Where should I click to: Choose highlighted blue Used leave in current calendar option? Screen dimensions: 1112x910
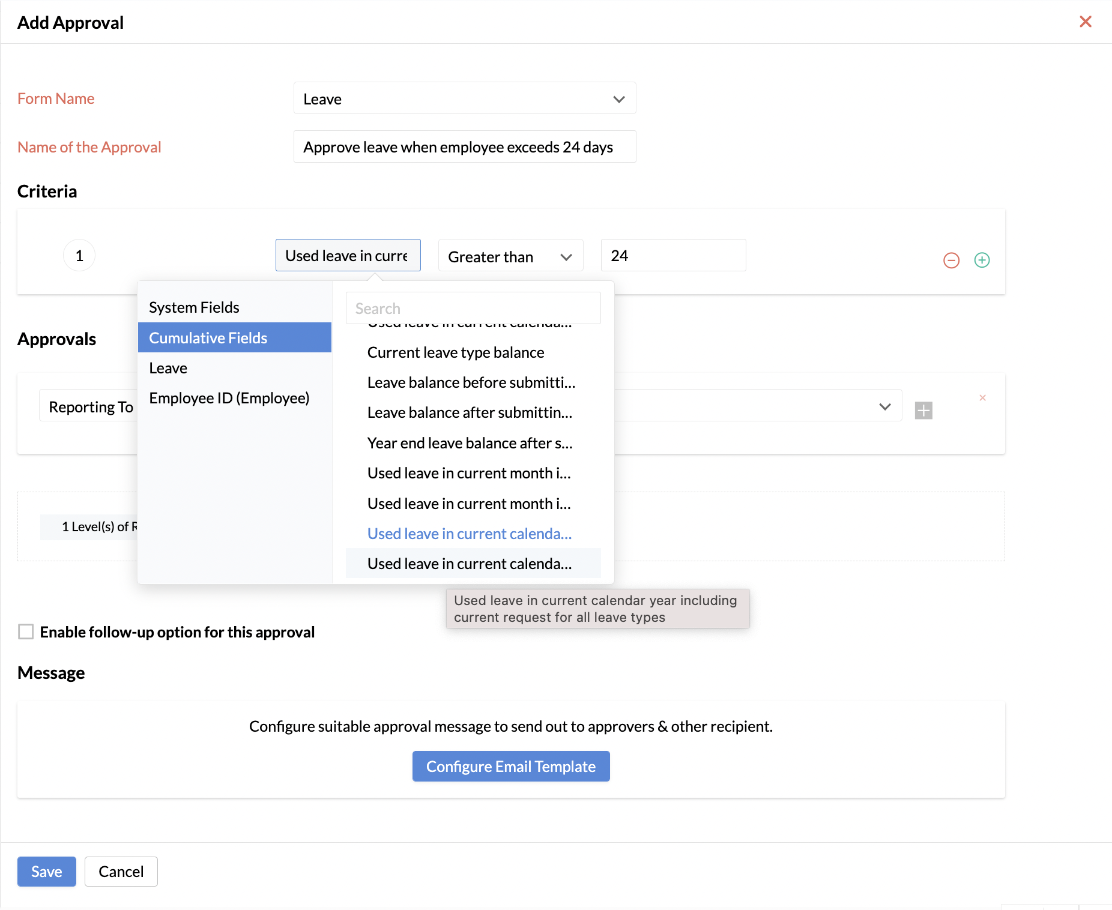click(x=473, y=534)
